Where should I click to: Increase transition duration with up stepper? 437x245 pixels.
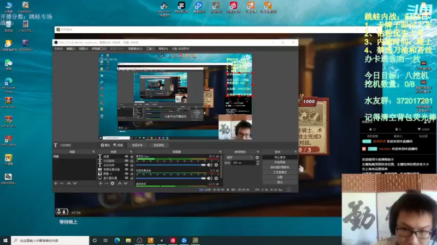pyautogui.click(x=257, y=162)
